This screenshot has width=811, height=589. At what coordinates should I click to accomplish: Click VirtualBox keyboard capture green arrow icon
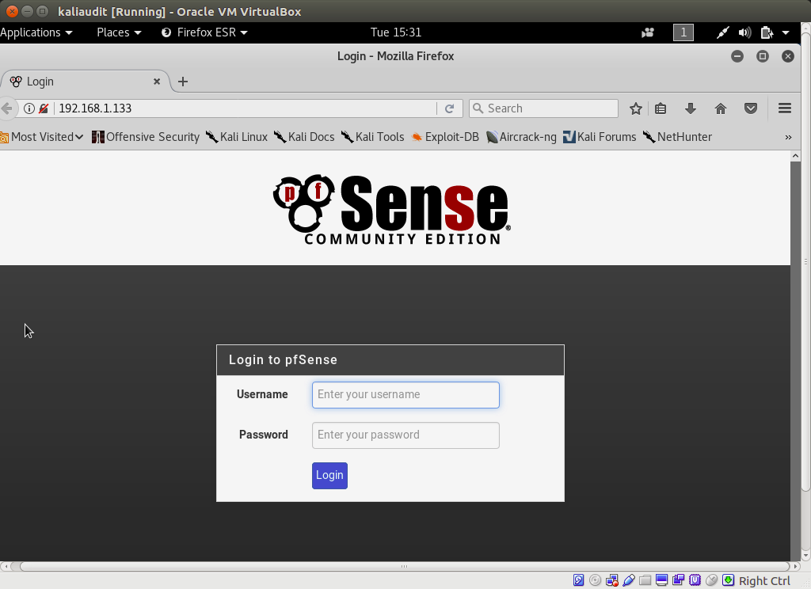(x=729, y=580)
